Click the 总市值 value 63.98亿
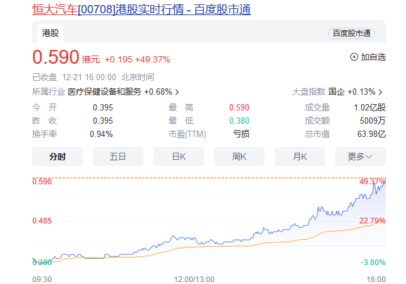This screenshot has height=284, width=406. pyautogui.click(x=371, y=134)
